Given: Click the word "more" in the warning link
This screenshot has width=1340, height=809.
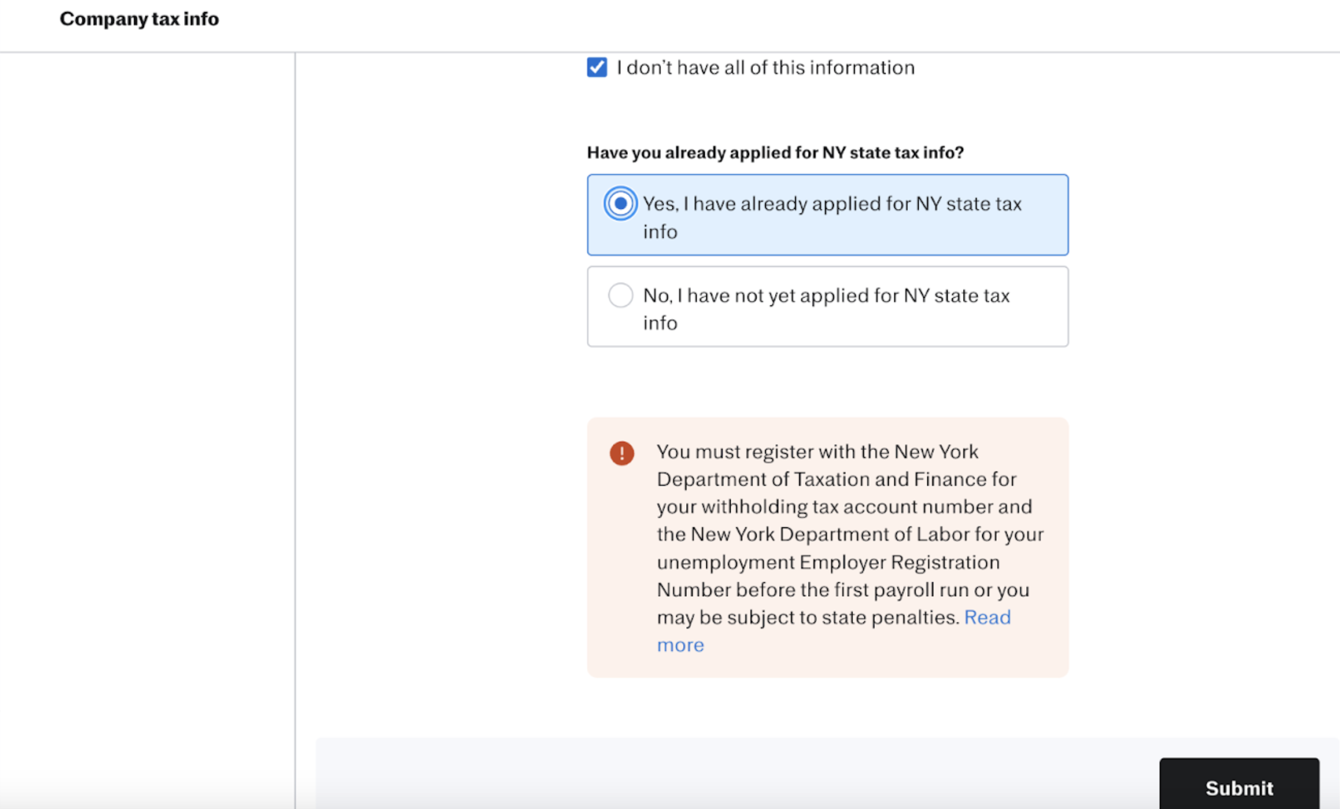Looking at the screenshot, I should point(680,645).
